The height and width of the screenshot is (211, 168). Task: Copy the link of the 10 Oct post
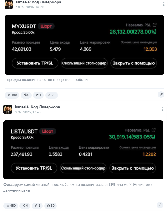click(161, 95)
